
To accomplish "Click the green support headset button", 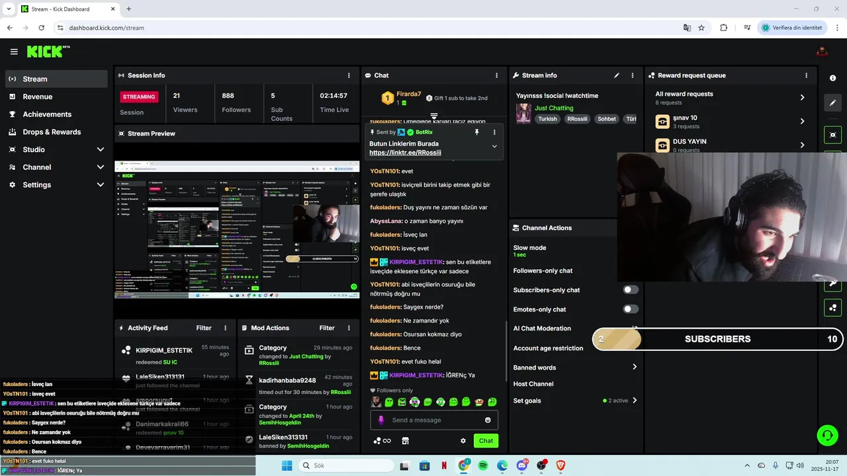I will (x=827, y=435).
